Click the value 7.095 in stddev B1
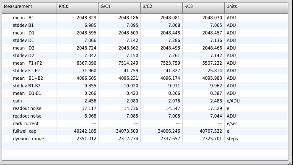The image size is (293, 165). pos(132,25)
